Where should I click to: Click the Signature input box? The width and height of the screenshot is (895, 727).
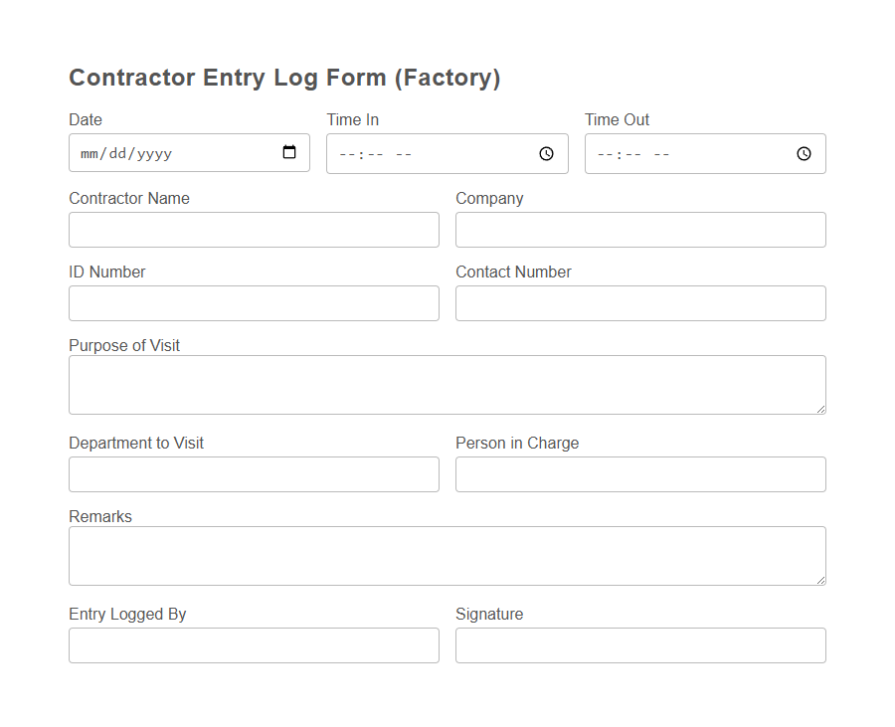pyautogui.click(x=639, y=645)
